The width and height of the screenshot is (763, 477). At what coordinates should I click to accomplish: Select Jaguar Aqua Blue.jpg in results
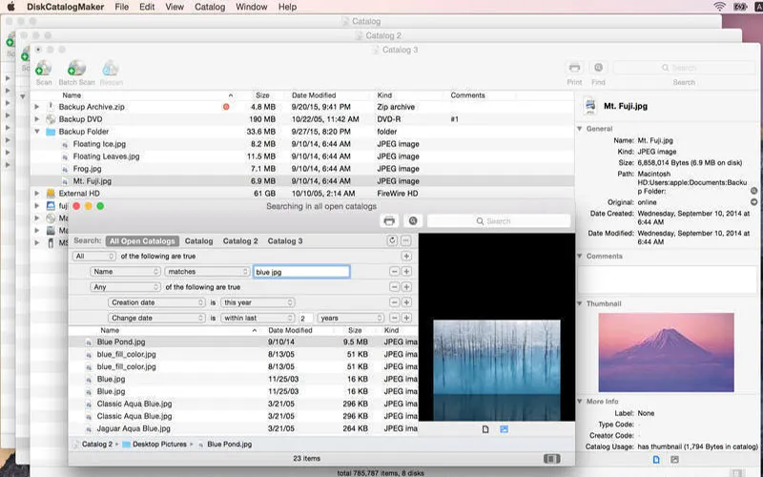coord(243,428)
